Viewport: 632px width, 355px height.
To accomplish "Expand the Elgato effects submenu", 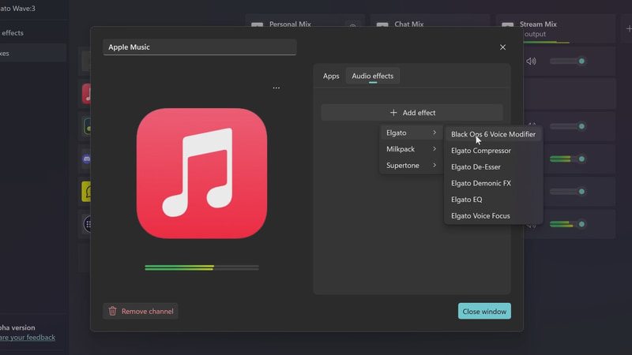I will coord(411,133).
